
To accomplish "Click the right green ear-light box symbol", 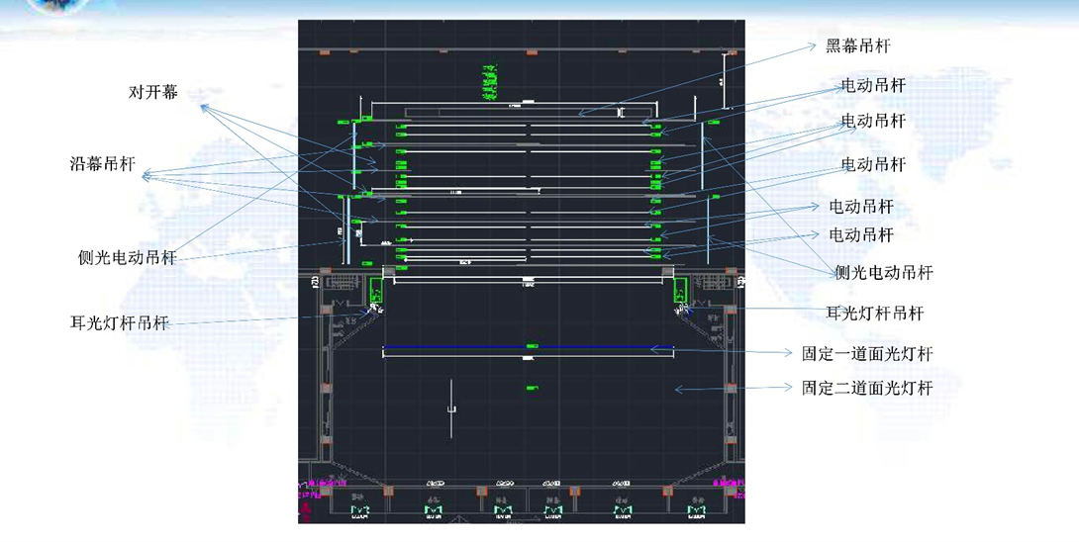I will 681,290.
